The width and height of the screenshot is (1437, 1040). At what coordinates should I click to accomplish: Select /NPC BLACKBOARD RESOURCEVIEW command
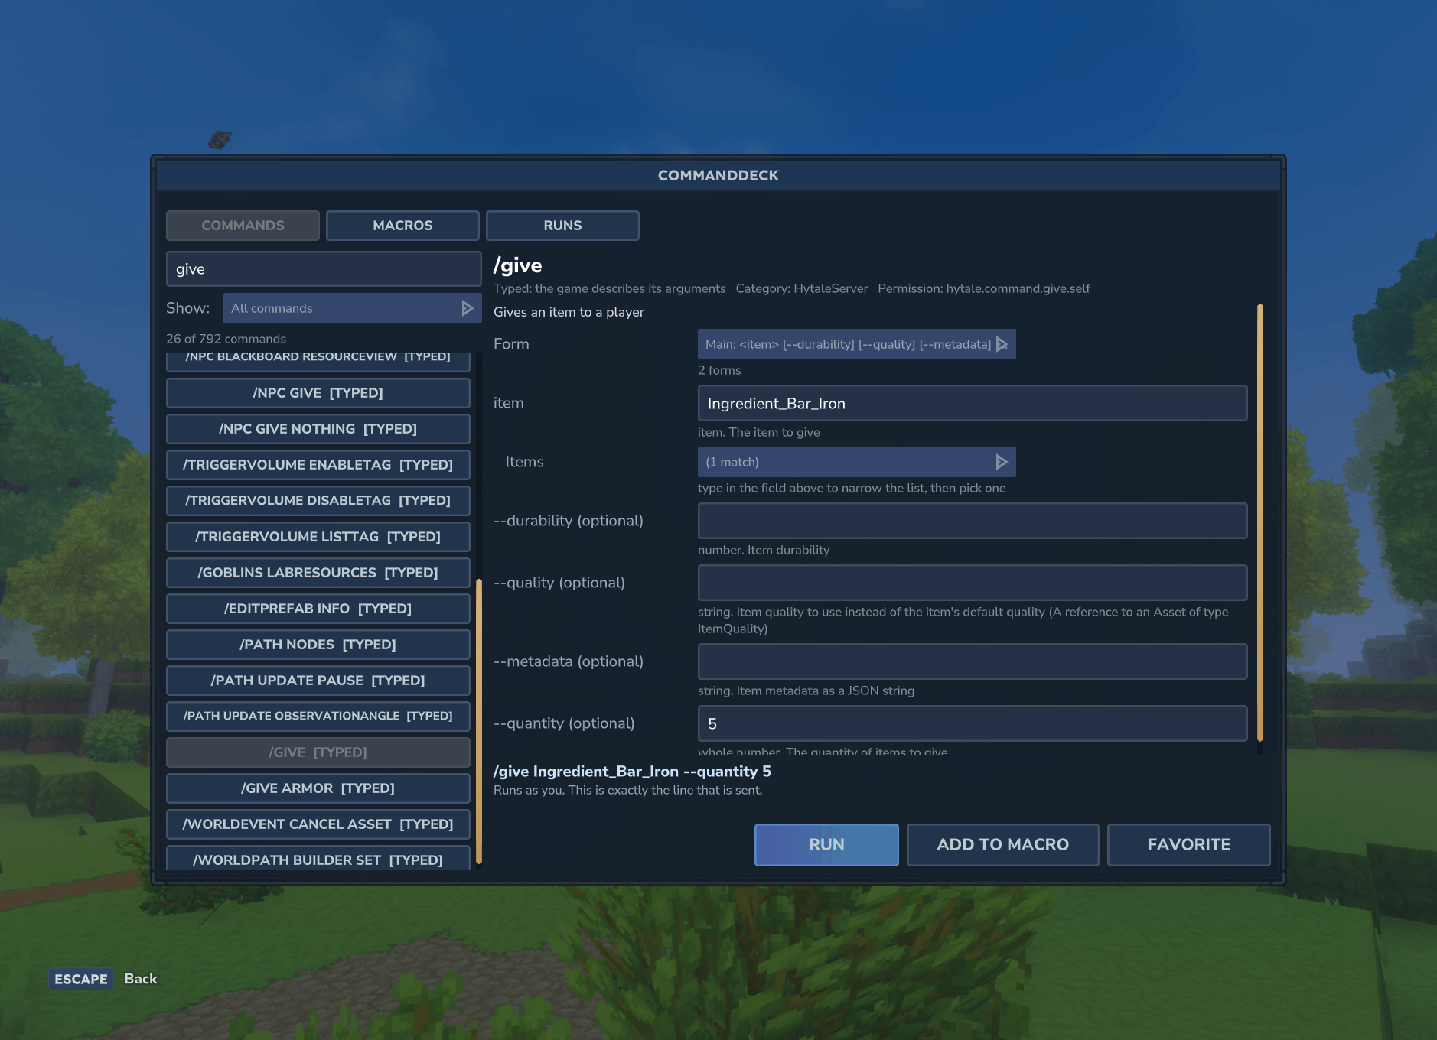pos(318,362)
